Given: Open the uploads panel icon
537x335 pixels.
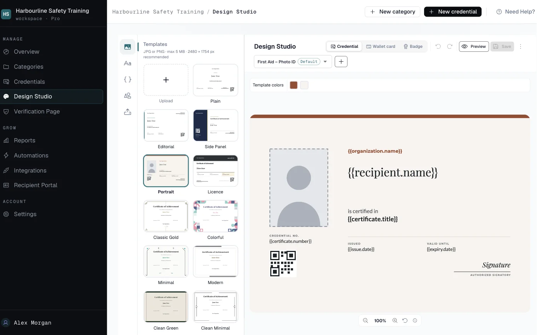Looking at the screenshot, I should tap(128, 112).
